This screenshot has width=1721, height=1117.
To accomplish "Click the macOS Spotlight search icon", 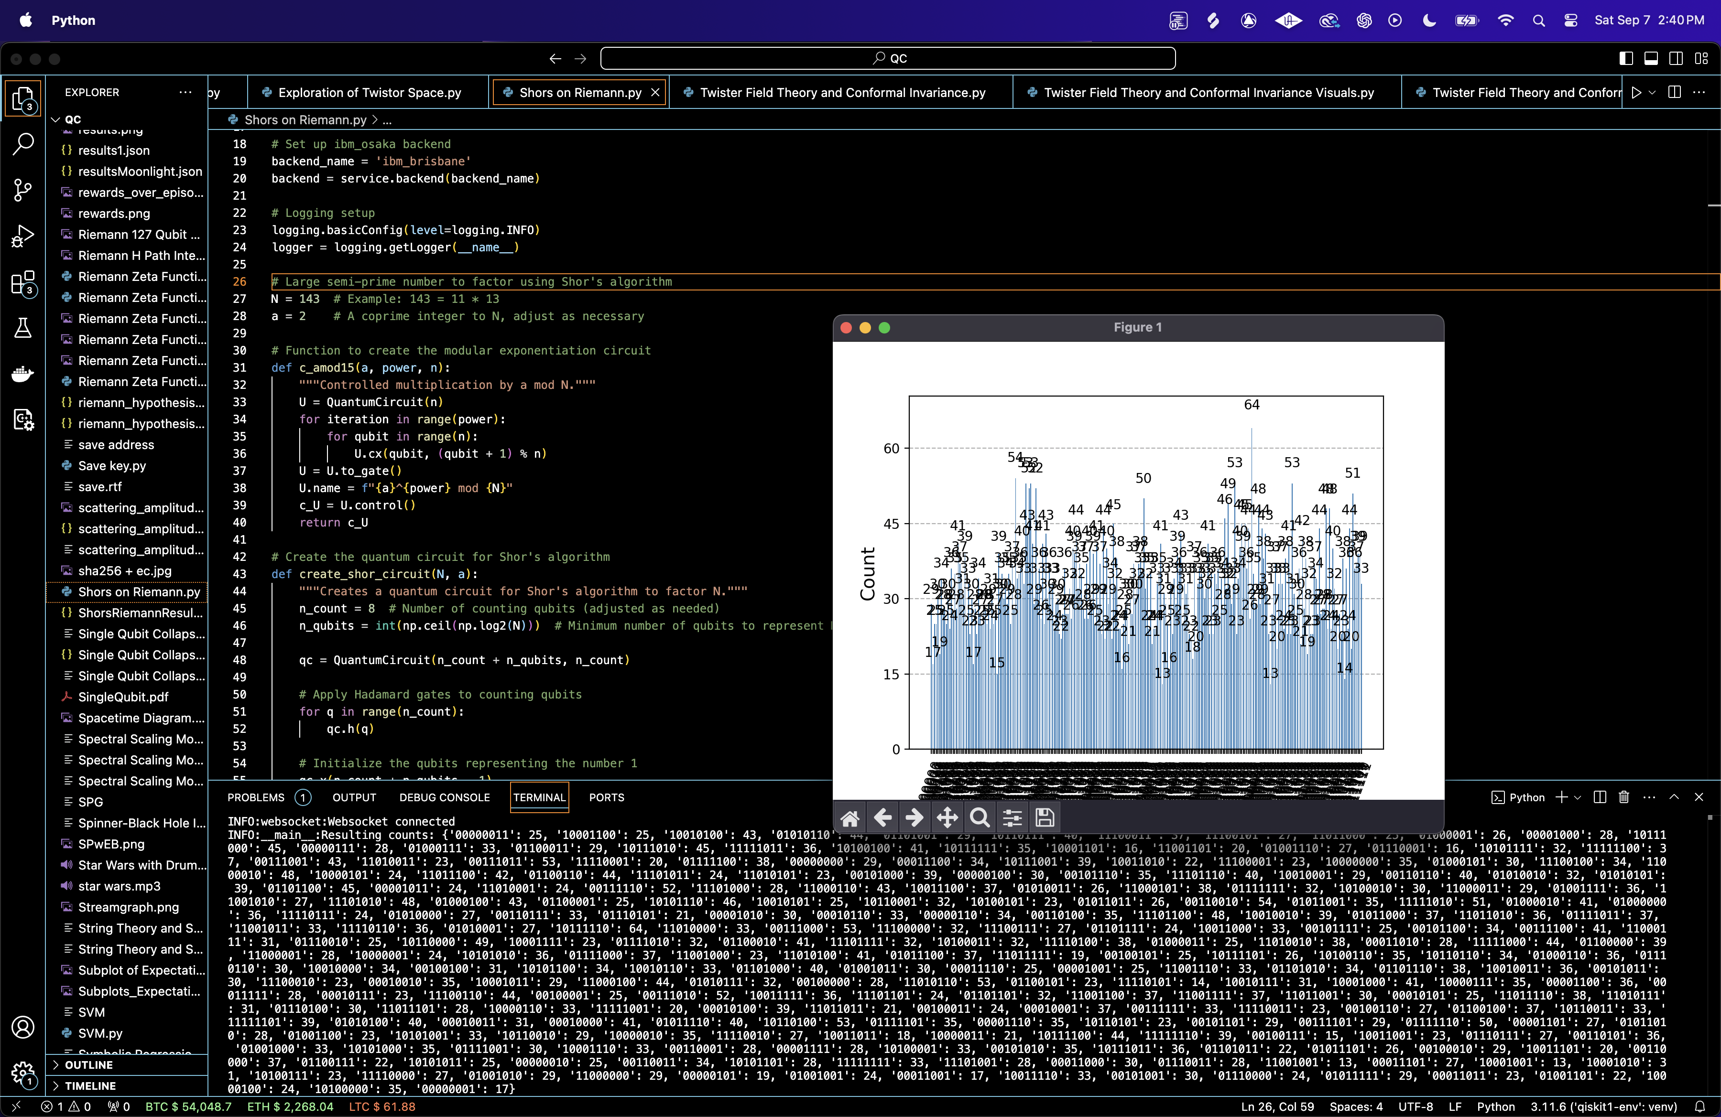I will click(x=1538, y=20).
